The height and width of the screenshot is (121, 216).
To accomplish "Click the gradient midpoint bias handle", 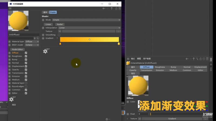I will click(90, 40).
